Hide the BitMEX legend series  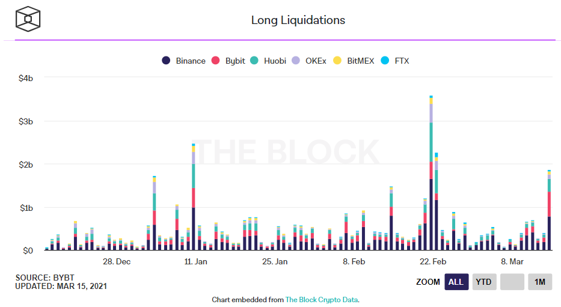(360, 61)
